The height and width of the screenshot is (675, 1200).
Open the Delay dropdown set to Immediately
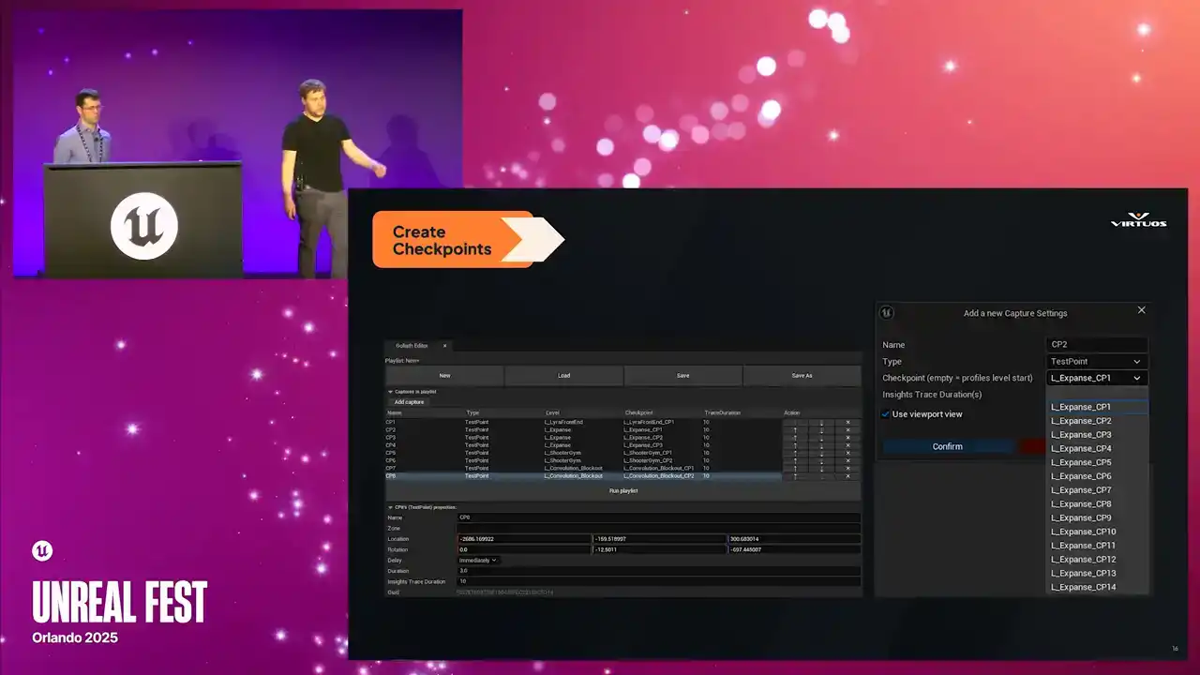coord(478,561)
